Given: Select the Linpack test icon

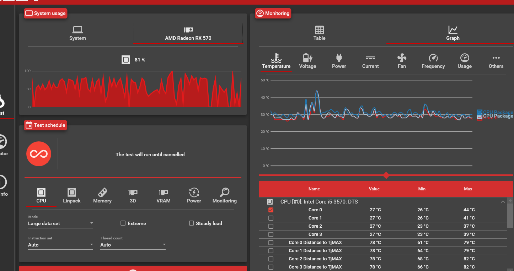Looking at the screenshot, I should [x=72, y=193].
